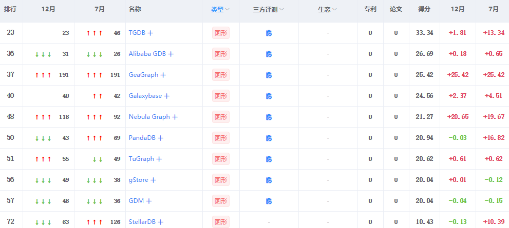The width and height of the screenshot is (509, 228).
Task: Click the evaluation report icon for Nebula Graph
Action: coord(269,117)
